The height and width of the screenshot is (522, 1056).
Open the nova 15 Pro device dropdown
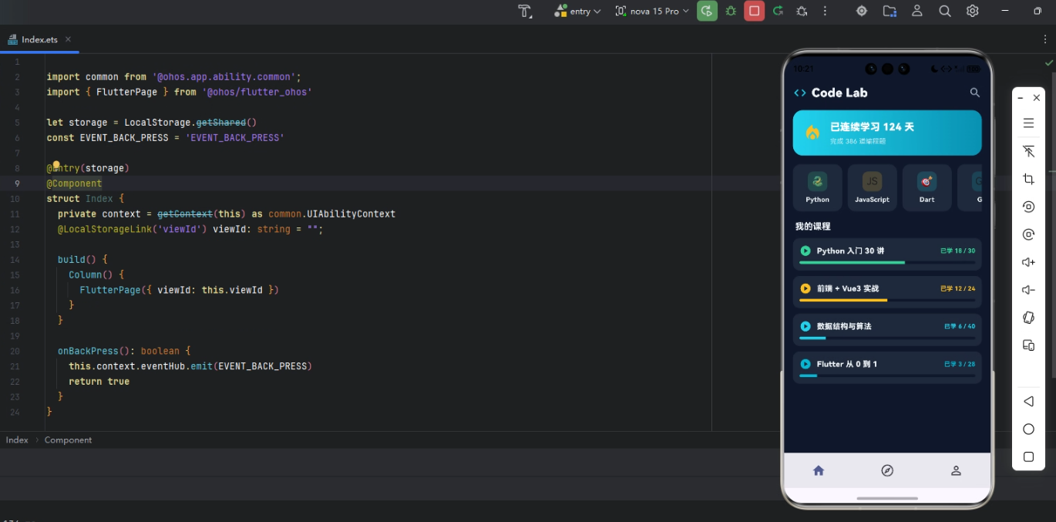click(x=652, y=11)
